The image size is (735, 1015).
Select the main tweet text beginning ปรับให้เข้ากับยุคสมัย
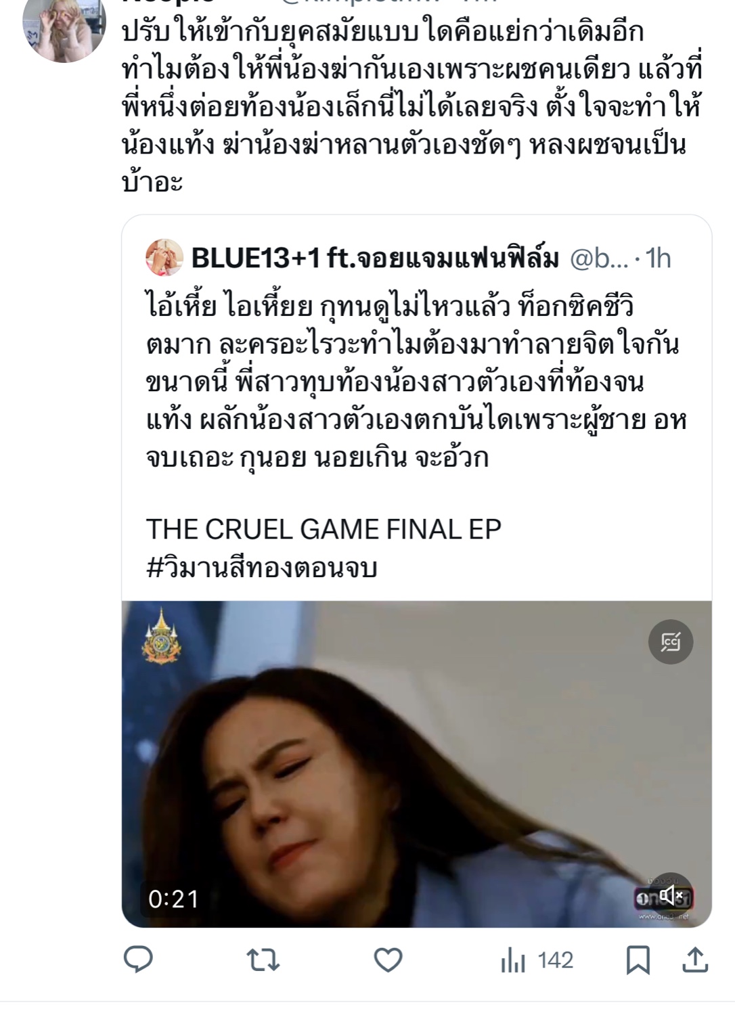click(411, 108)
